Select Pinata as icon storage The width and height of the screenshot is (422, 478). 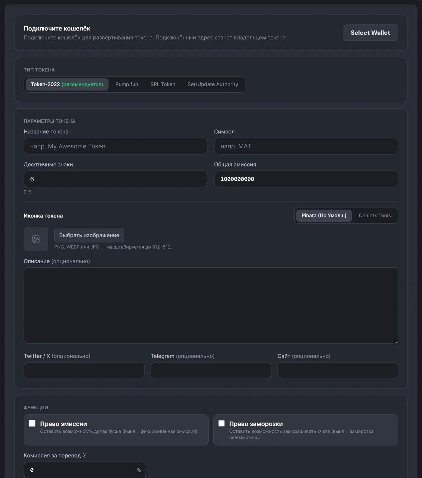point(324,216)
